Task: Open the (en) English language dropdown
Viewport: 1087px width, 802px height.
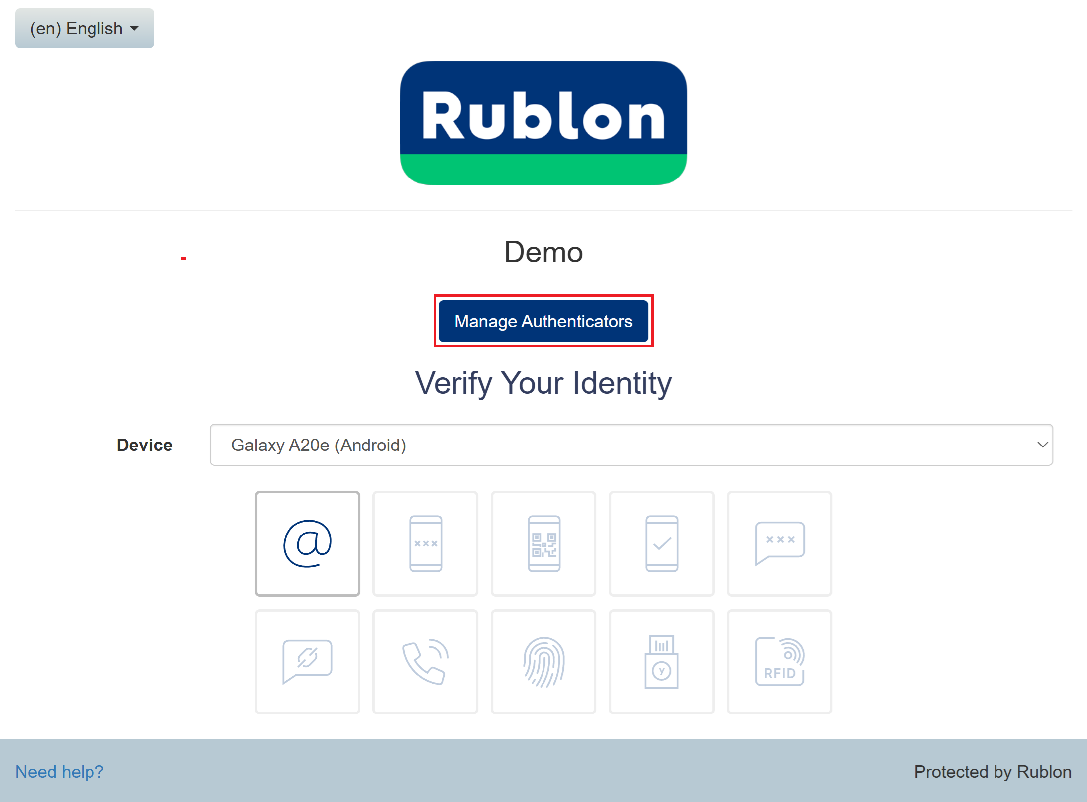Action: [x=85, y=28]
